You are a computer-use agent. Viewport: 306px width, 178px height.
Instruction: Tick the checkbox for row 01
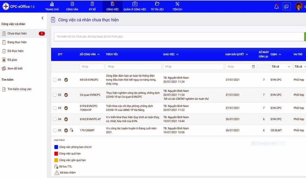(x=55, y=80)
